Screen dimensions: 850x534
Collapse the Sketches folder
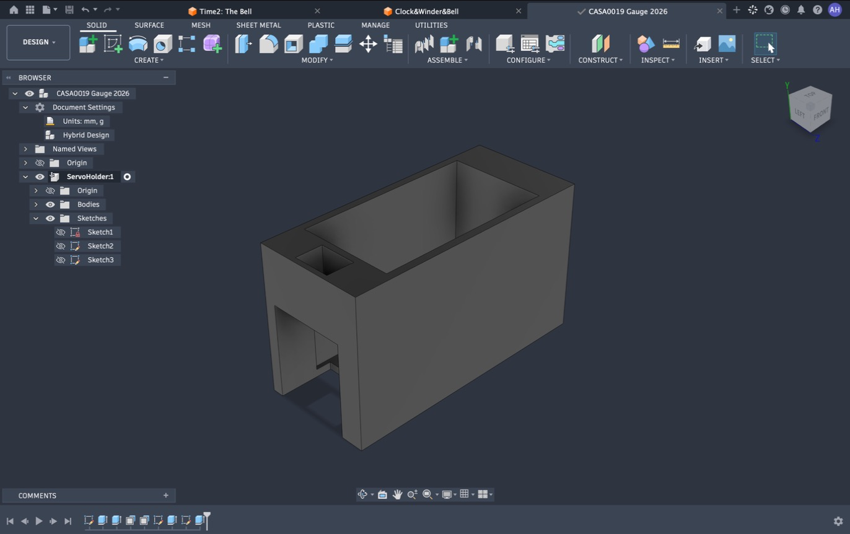[x=36, y=218]
